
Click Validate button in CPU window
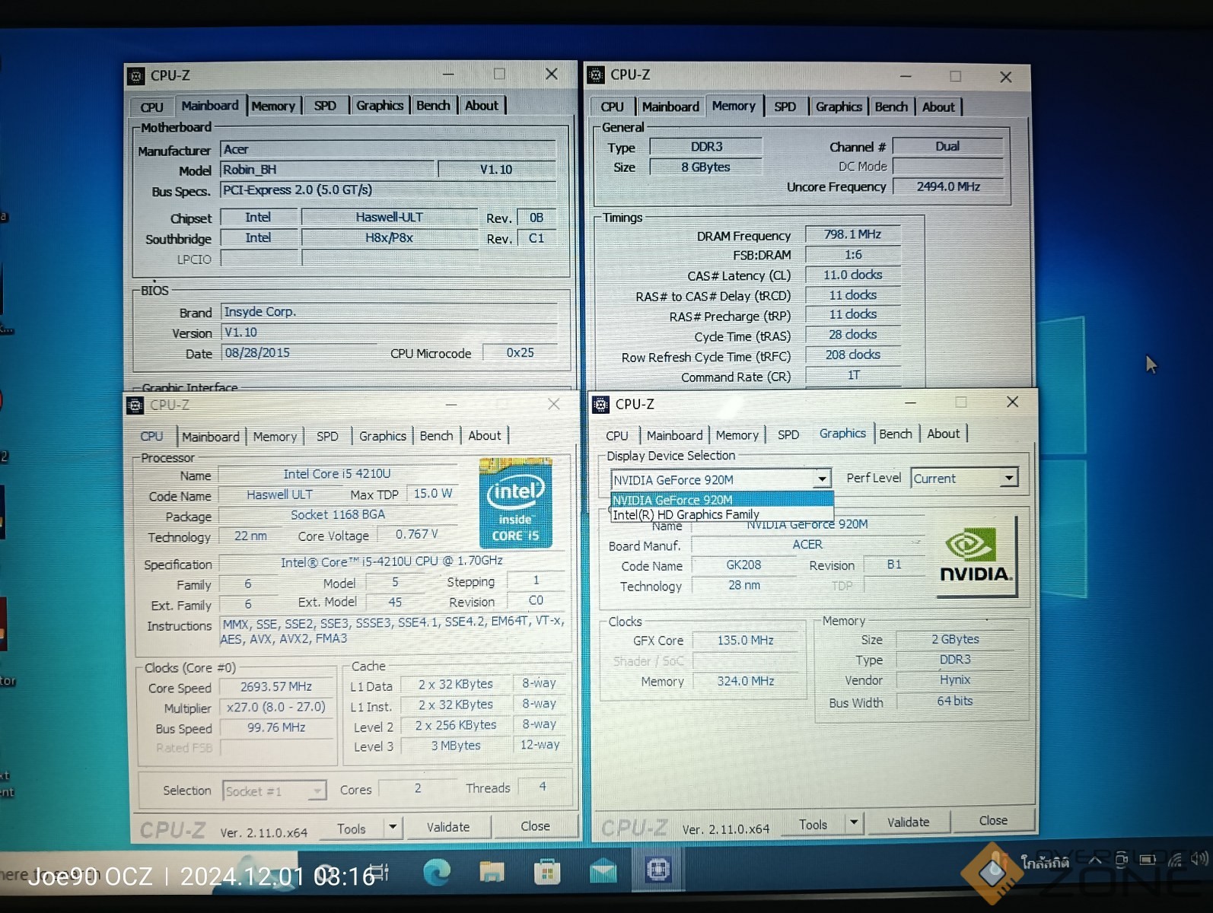click(x=448, y=827)
